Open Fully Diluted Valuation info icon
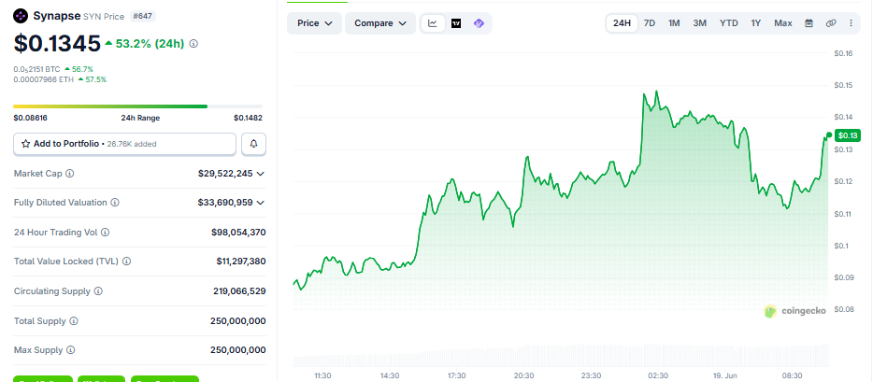The width and height of the screenshot is (873, 382). coord(115,203)
